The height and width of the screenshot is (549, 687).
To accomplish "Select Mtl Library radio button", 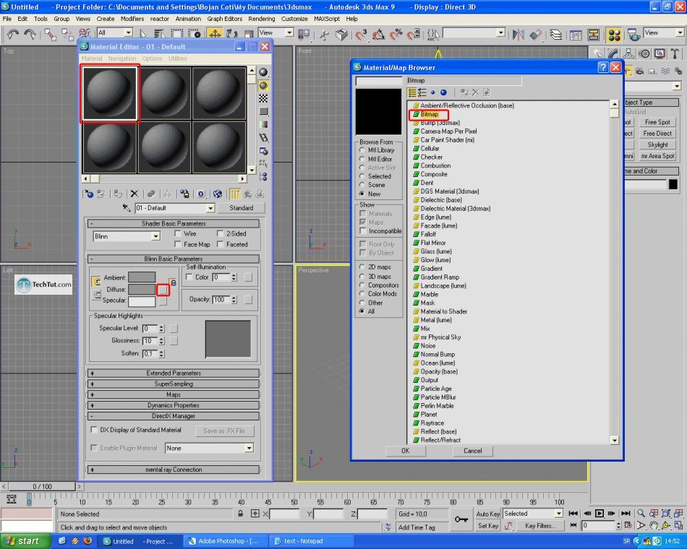I will click(x=362, y=150).
